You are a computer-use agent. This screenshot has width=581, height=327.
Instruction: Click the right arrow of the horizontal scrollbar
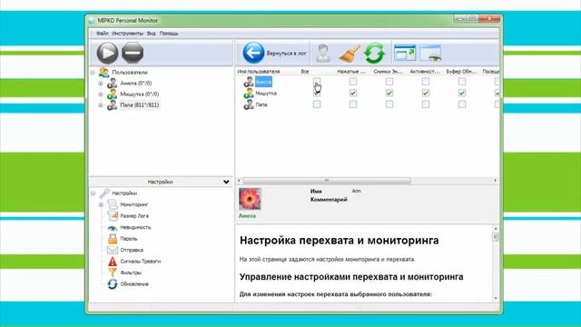coord(495,181)
